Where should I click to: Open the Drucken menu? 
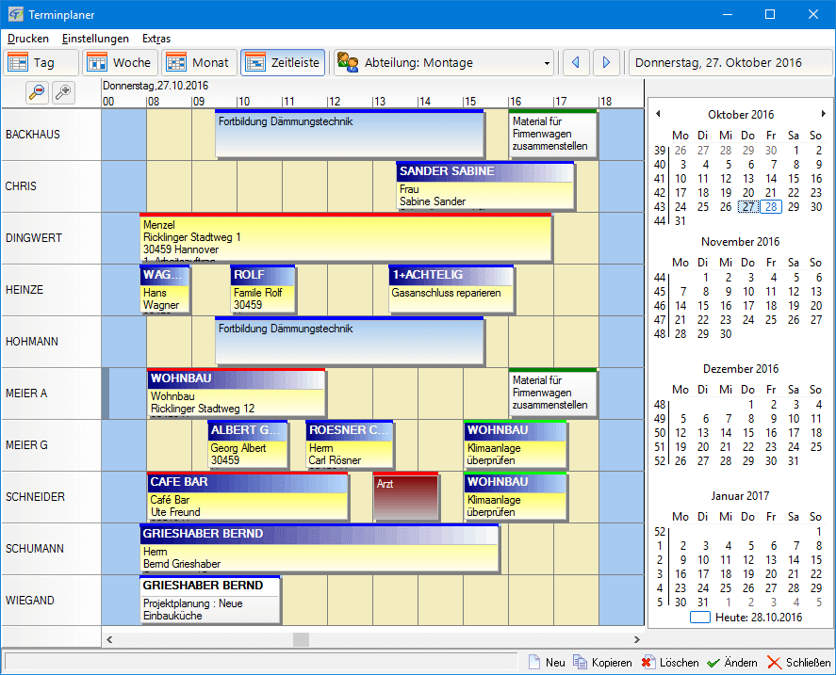coord(27,39)
